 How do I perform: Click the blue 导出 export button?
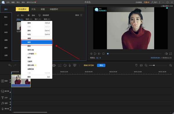(x=101, y=65)
